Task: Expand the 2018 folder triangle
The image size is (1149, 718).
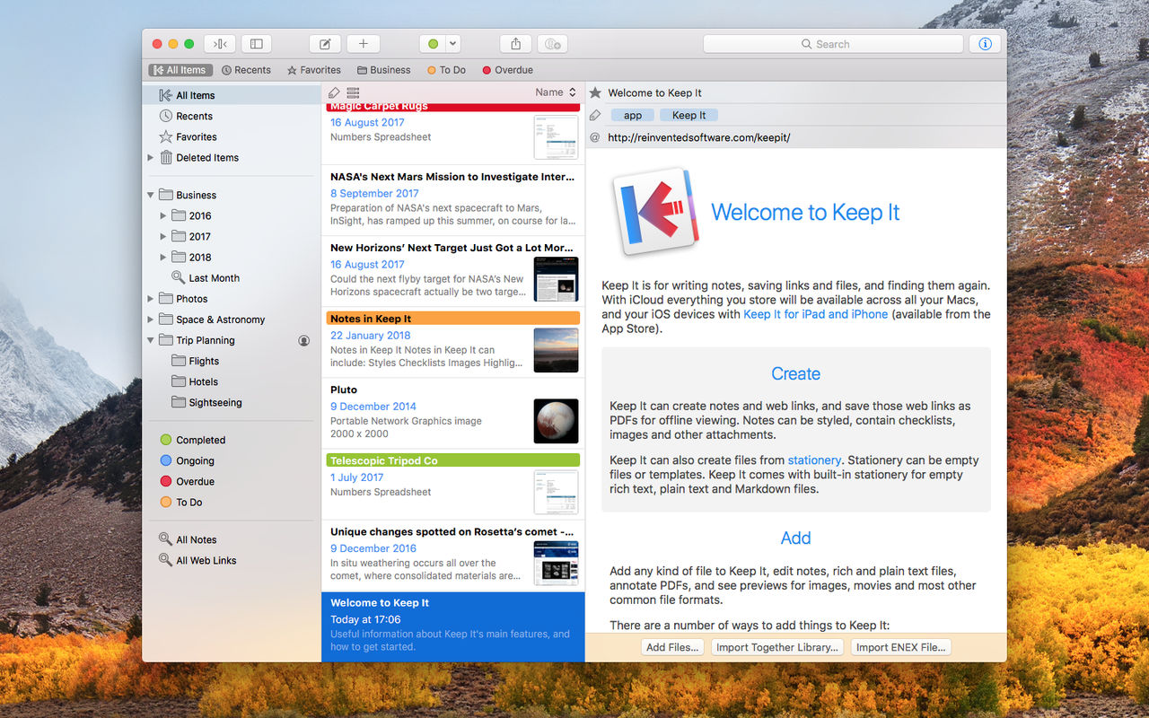Action: [163, 257]
